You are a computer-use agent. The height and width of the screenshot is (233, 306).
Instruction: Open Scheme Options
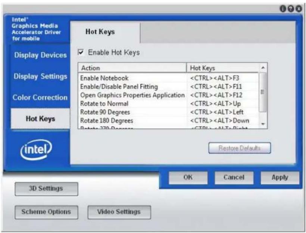[x=46, y=212]
